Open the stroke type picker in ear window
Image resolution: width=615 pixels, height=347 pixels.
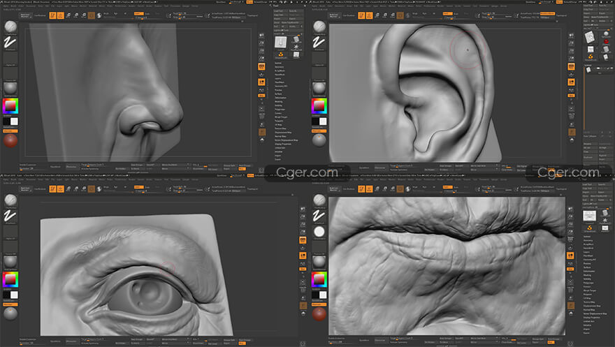318,45
